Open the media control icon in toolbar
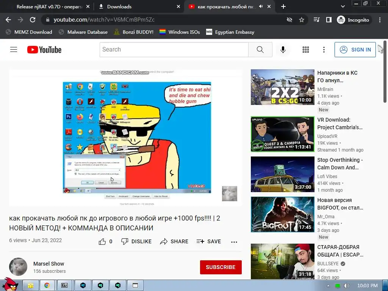 [316, 20]
